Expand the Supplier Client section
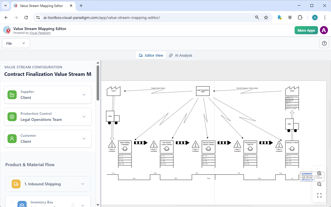 pyautogui.click(x=84, y=94)
